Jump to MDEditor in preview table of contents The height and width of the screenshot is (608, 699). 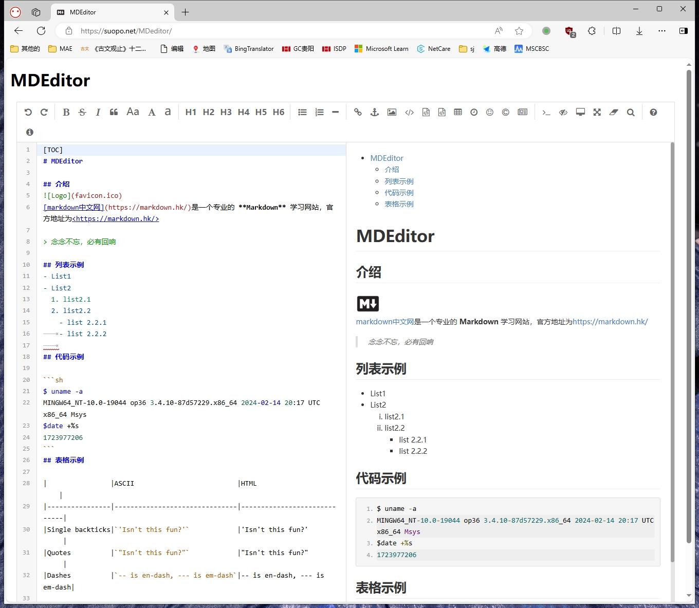coord(387,158)
